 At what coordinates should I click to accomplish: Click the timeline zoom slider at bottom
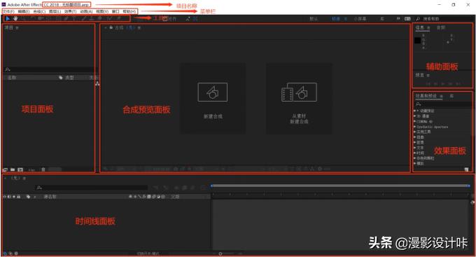[220, 253]
